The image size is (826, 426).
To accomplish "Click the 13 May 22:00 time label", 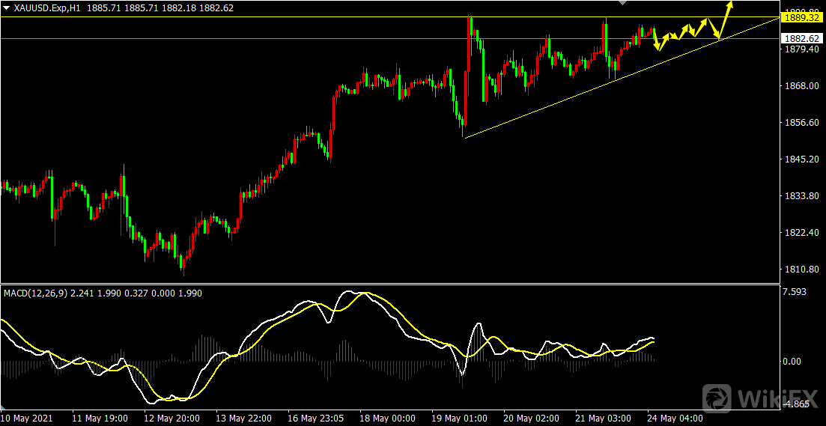I will (x=242, y=417).
